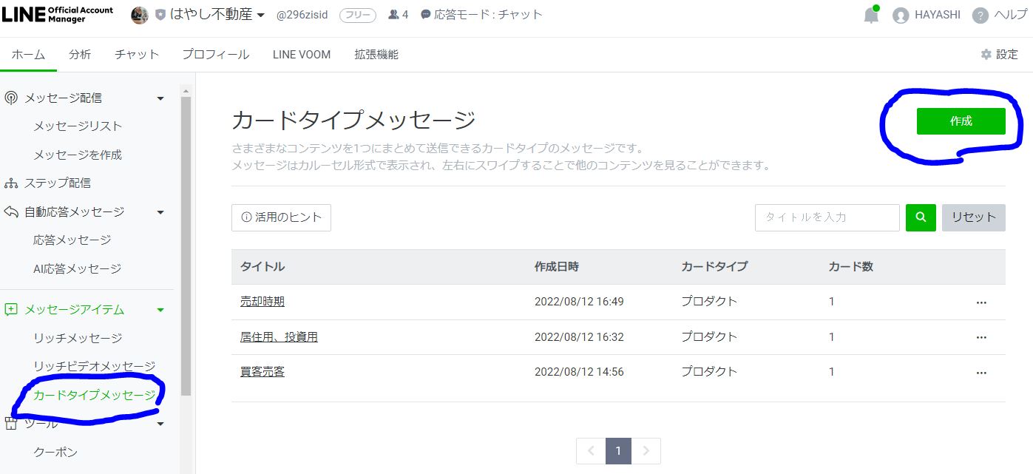Image resolution: width=1033 pixels, height=474 pixels.
Task: Open AI応答メッセージ in the sidebar
Action: 77,268
